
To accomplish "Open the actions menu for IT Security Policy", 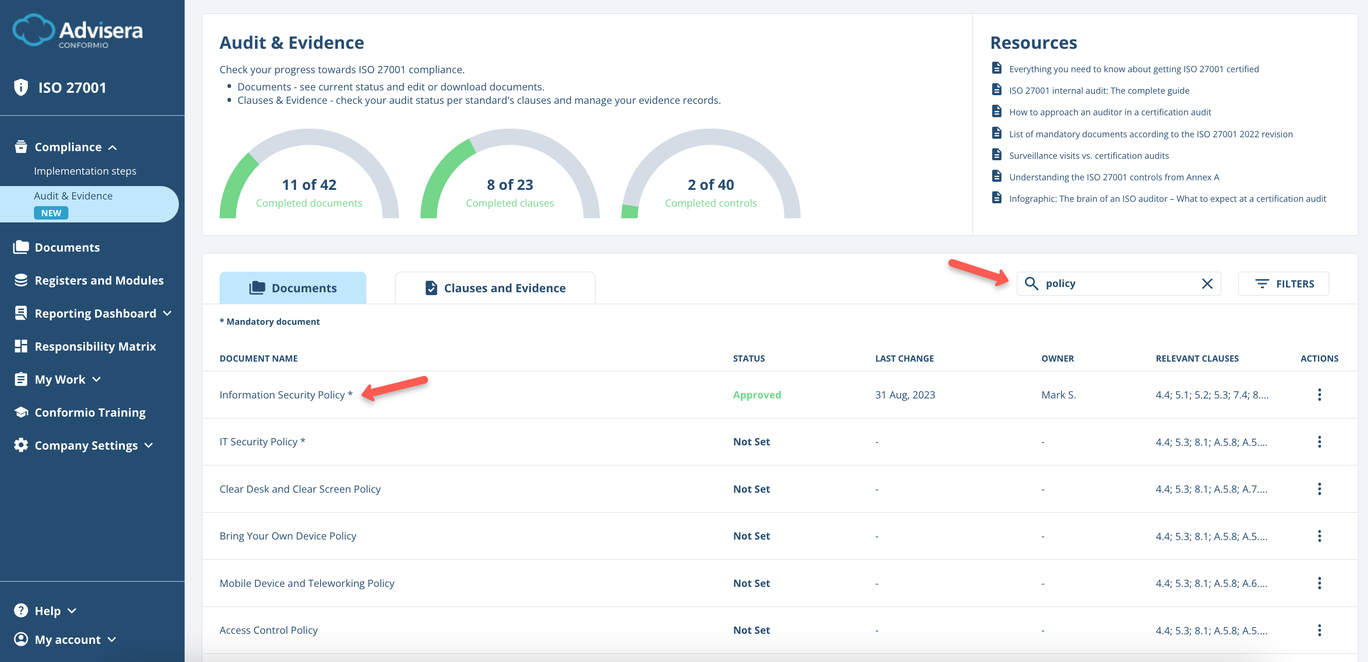I will click(1320, 441).
